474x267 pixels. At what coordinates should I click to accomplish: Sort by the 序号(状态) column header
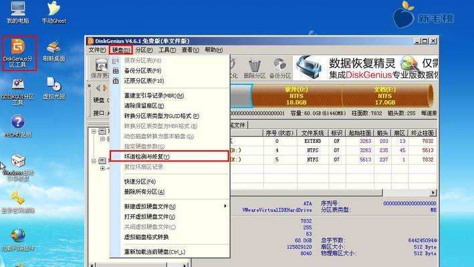[x=280, y=133]
